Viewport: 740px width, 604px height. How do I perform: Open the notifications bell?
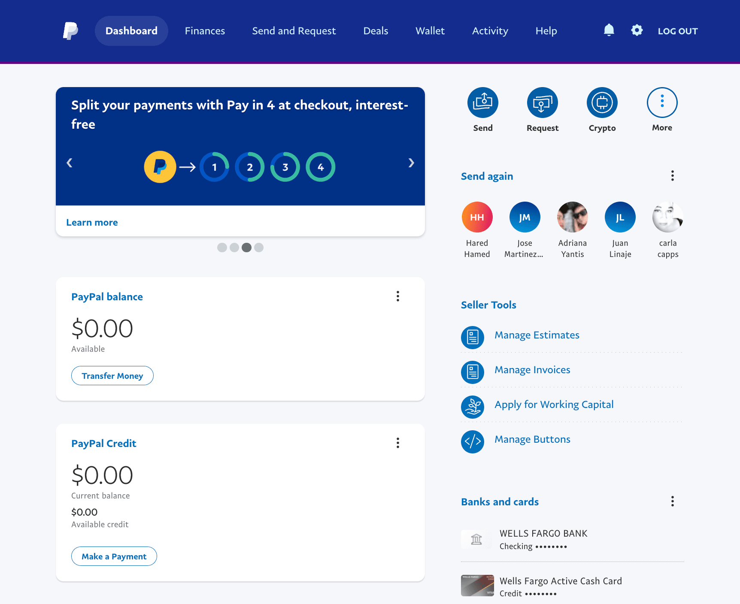pyautogui.click(x=609, y=30)
